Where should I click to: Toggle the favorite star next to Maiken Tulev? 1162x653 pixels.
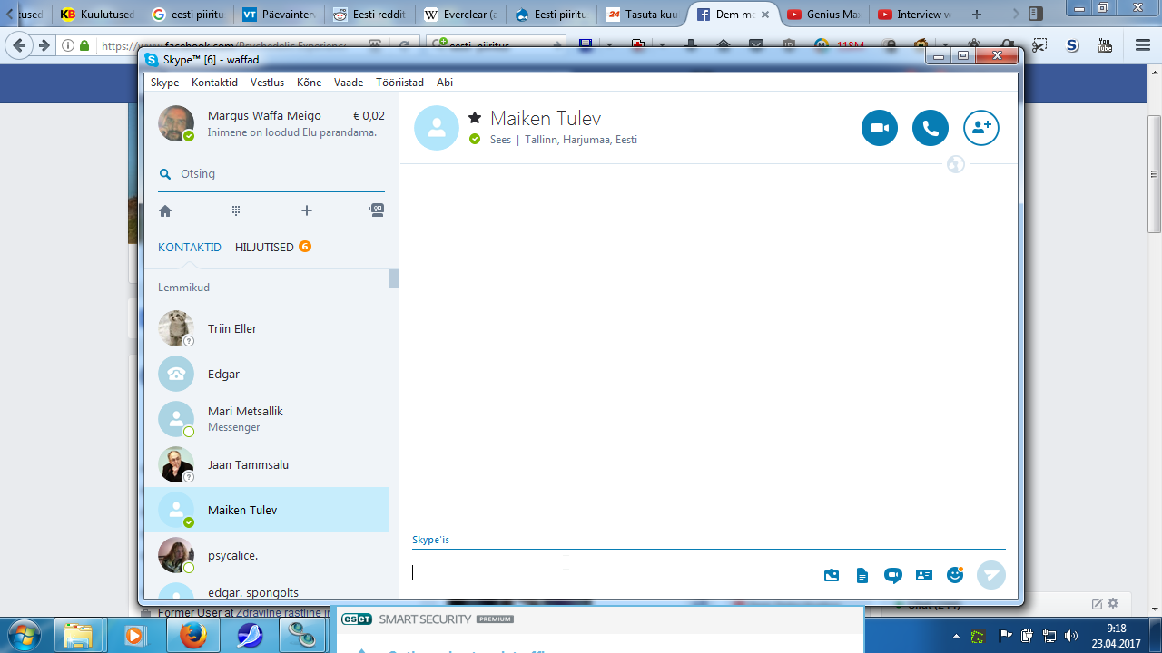475,118
